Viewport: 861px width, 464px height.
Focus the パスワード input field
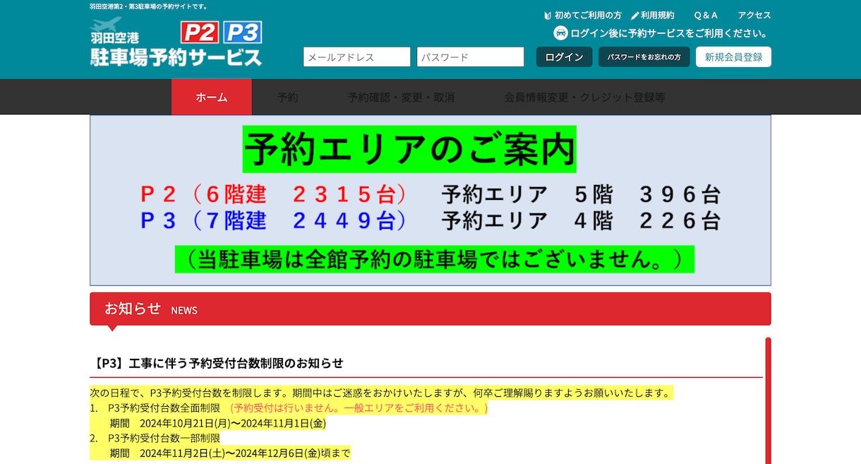[x=470, y=57]
